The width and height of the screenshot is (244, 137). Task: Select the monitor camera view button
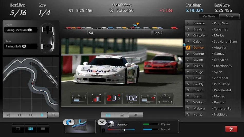[x=108, y=115]
